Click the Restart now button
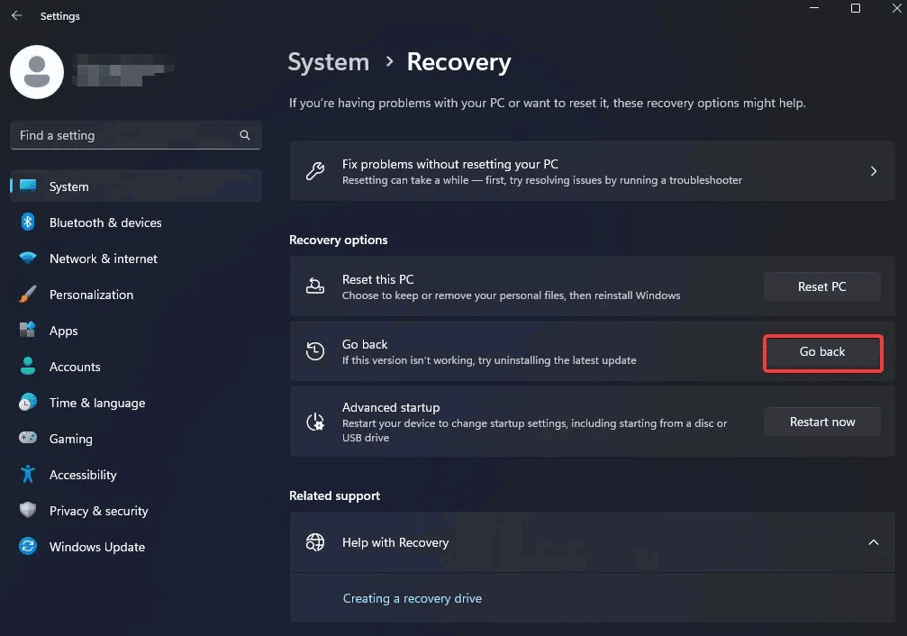The image size is (907, 636). tap(822, 422)
